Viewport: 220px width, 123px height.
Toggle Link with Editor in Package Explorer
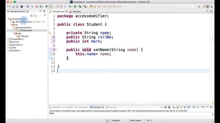[x=35, y=16]
